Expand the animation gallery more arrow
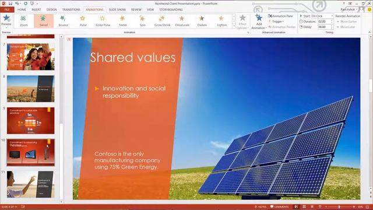This screenshot has width=373, height=210. click(x=234, y=26)
